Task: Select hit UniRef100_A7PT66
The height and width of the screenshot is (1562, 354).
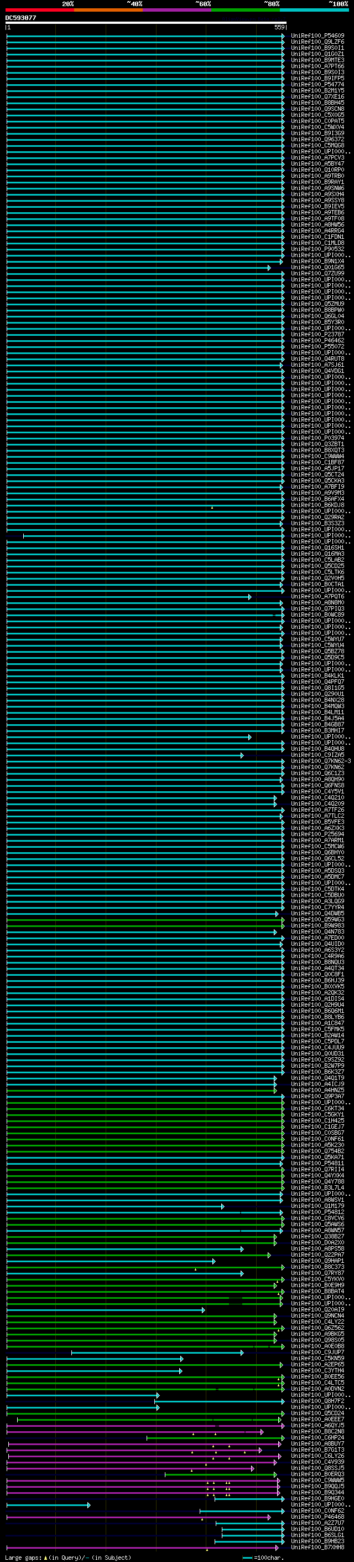Action: (317, 66)
